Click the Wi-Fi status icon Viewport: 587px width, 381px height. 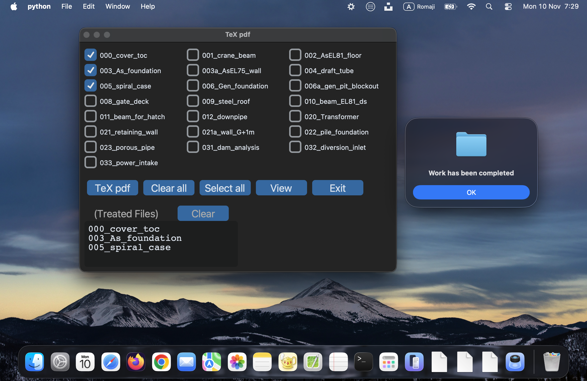[x=471, y=7]
